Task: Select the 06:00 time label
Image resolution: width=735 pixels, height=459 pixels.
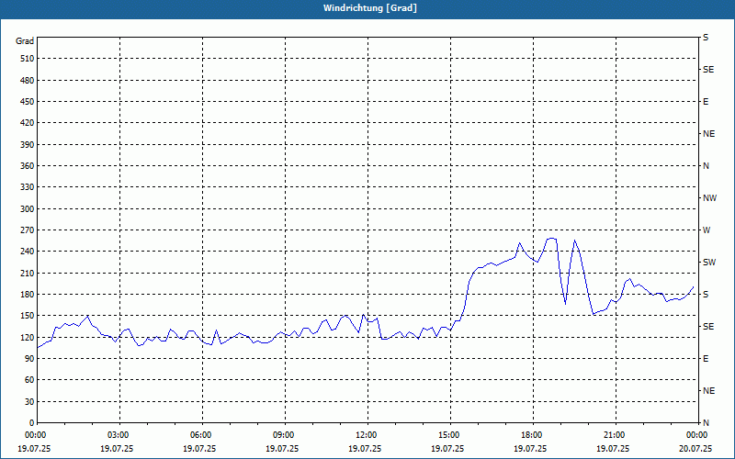Action: [201, 435]
